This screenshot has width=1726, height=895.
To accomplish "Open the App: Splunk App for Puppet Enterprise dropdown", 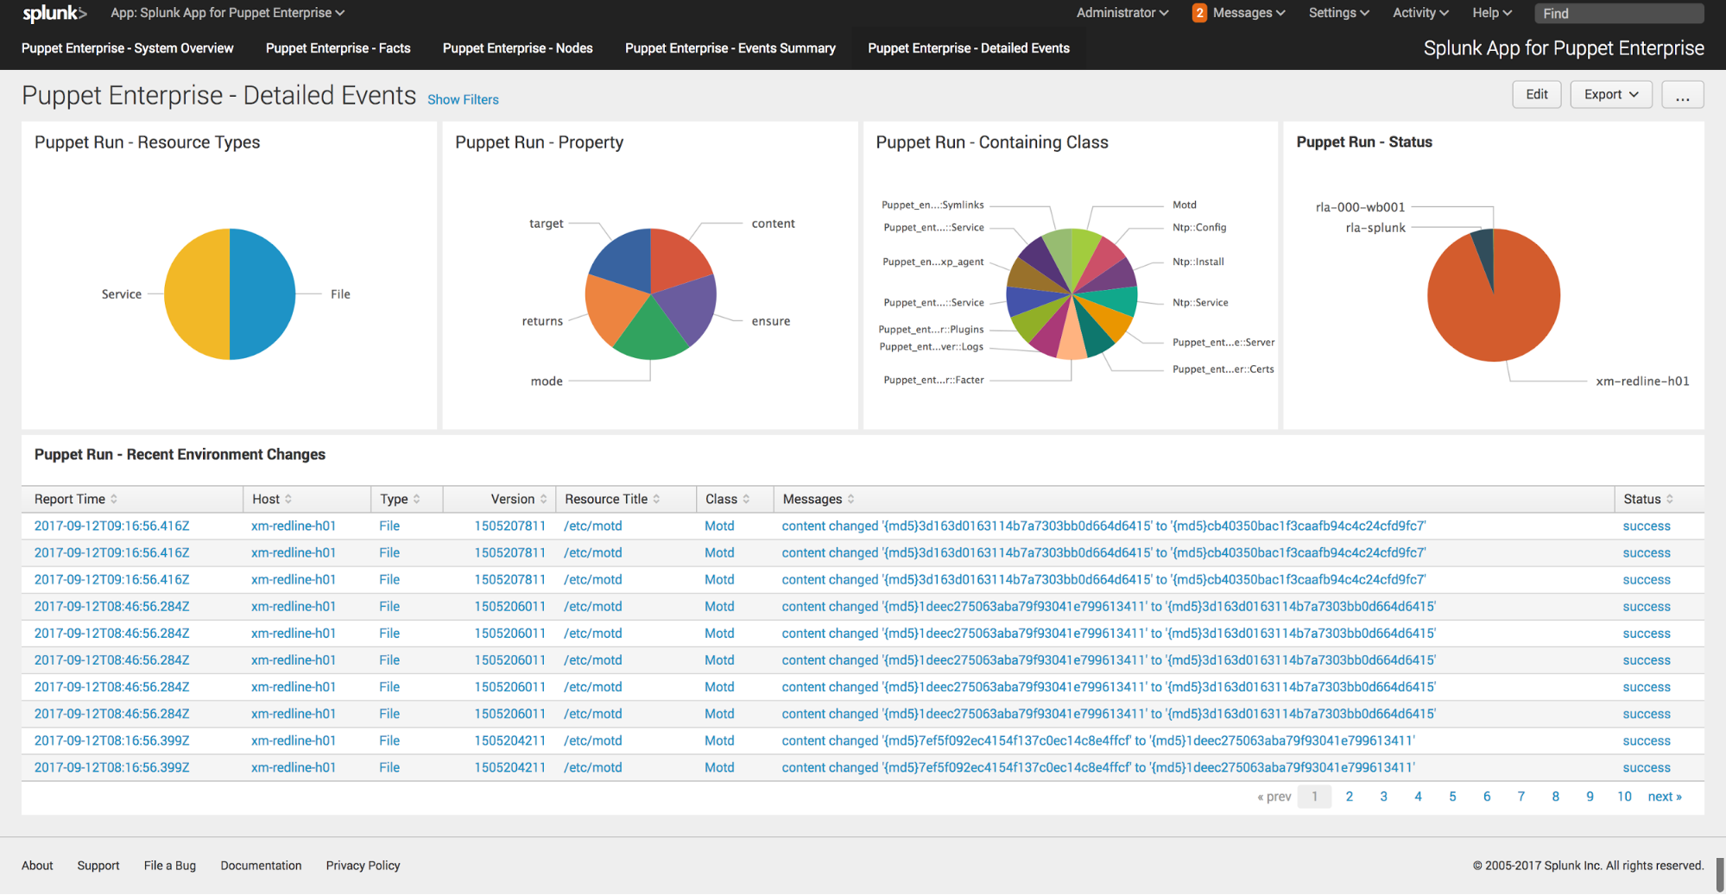I will (x=226, y=13).
